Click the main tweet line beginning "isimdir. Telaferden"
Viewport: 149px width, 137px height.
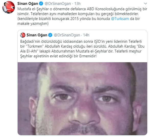pos(78,14)
